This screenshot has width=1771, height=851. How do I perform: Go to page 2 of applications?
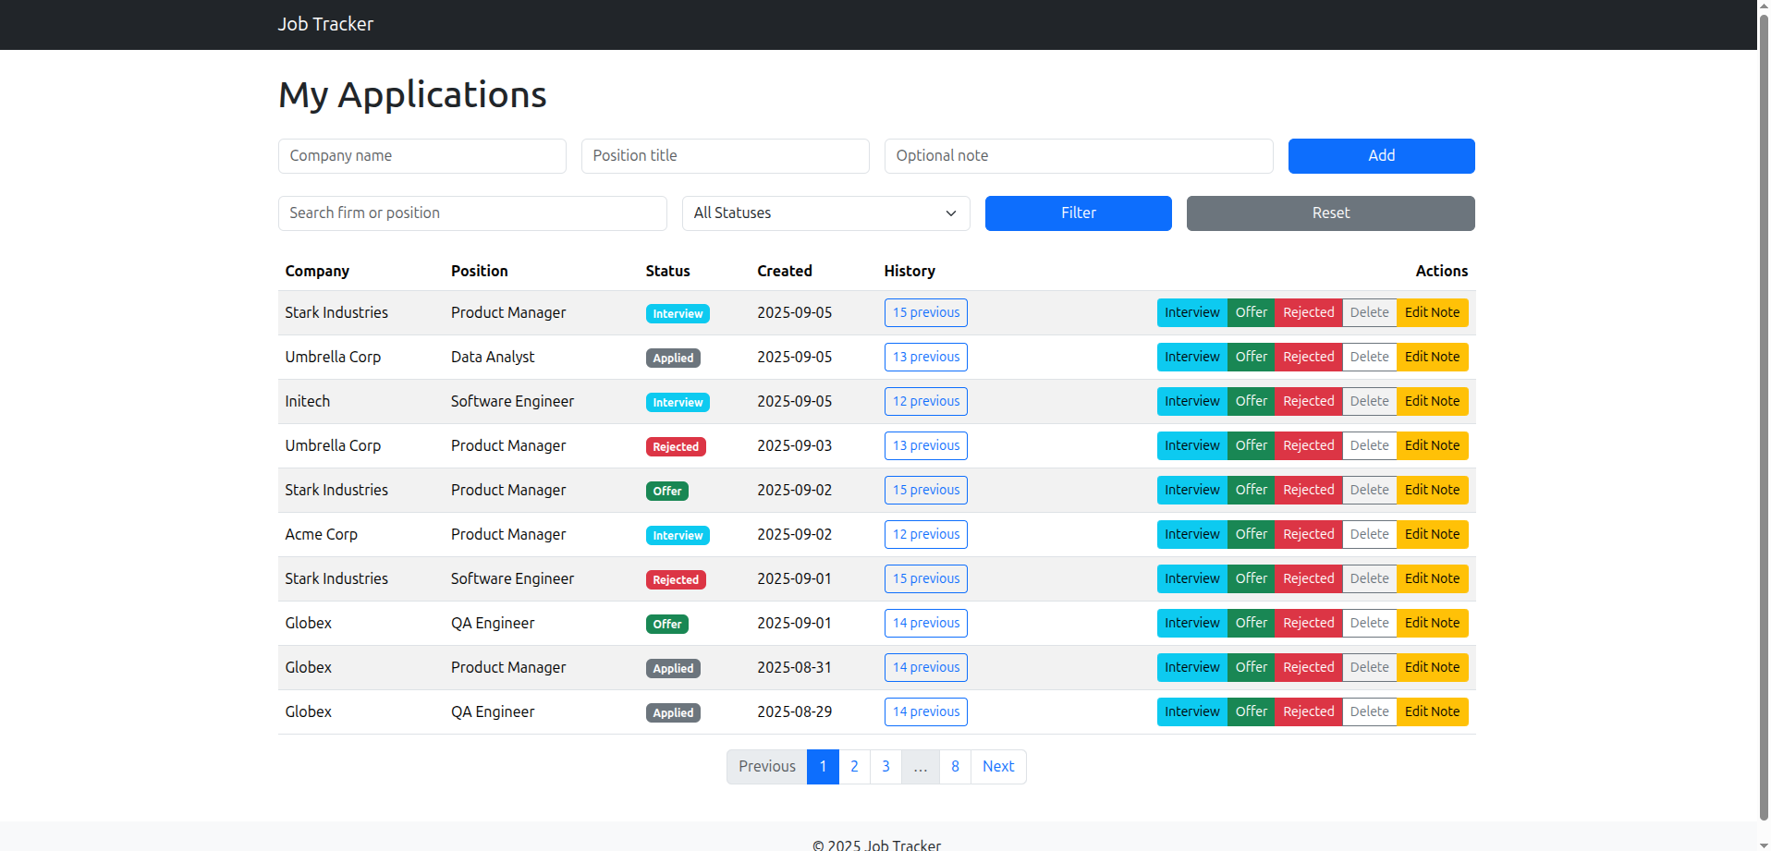[x=853, y=766]
